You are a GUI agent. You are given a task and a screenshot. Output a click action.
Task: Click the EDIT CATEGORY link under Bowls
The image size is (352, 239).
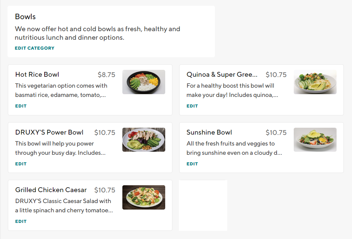pos(34,48)
